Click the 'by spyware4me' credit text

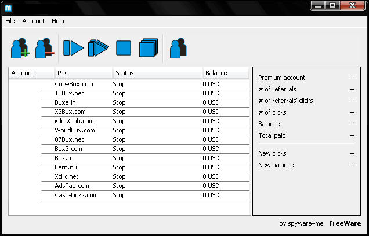[x=301, y=223]
